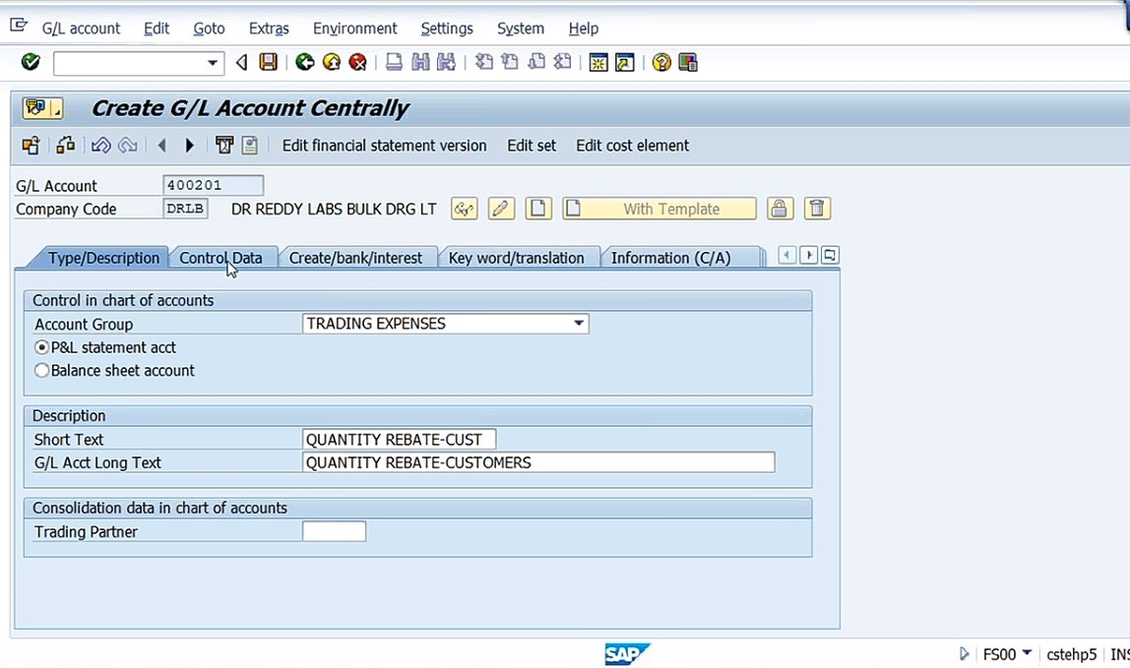Click the Save floppy disk icon
This screenshot has width=1130, height=668.
[x=268, y=62]
